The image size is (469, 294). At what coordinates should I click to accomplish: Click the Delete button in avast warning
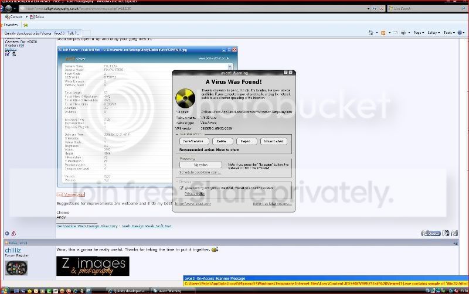[x=222, y=141]
